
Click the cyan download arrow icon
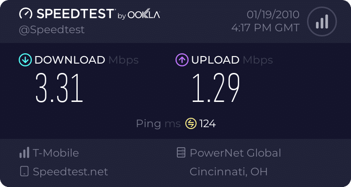click(25, 60)
